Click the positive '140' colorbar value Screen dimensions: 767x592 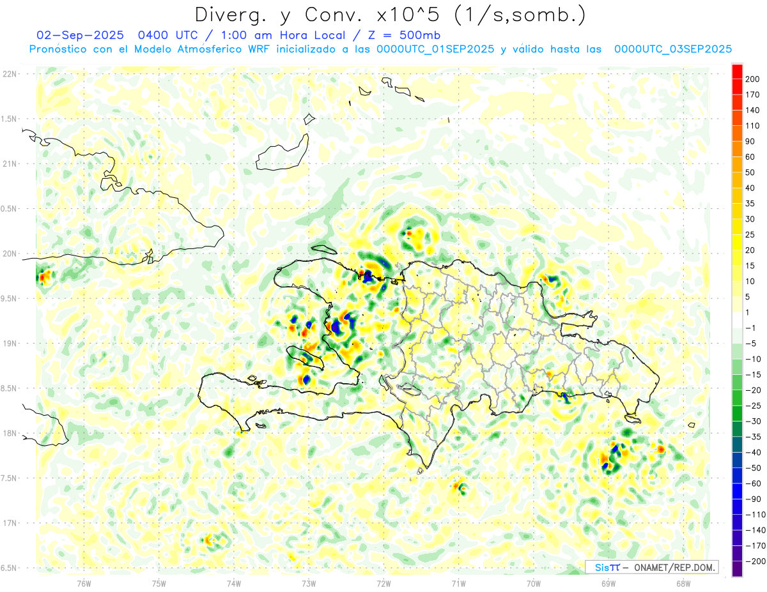coord(752,110)
